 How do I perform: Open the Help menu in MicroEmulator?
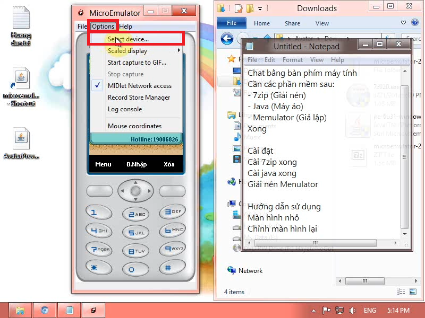pos(125,26)
